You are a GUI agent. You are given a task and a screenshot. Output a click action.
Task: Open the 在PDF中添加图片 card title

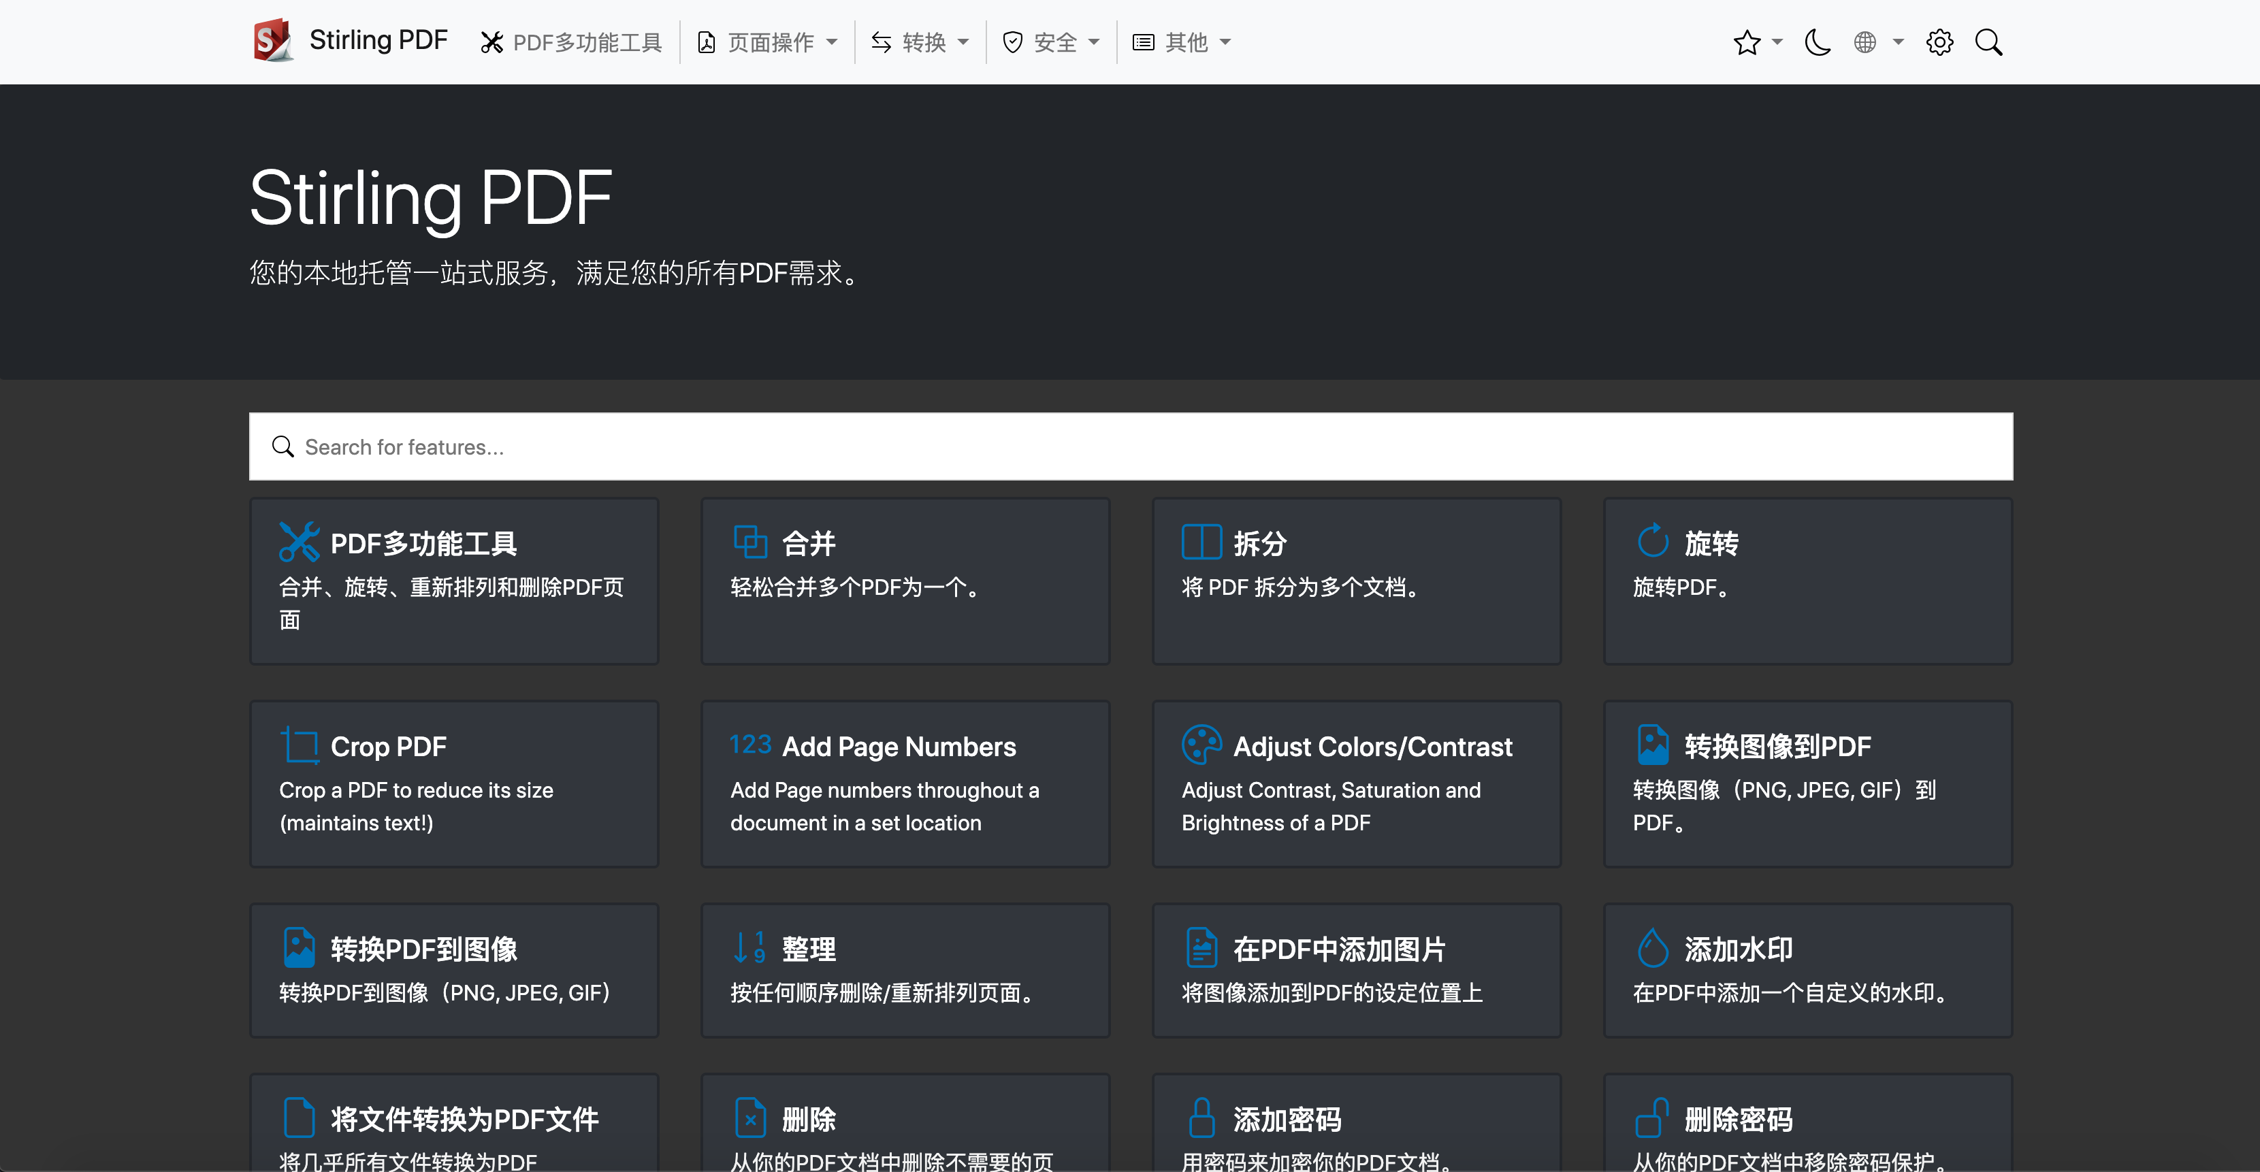tap(1339, 949)
